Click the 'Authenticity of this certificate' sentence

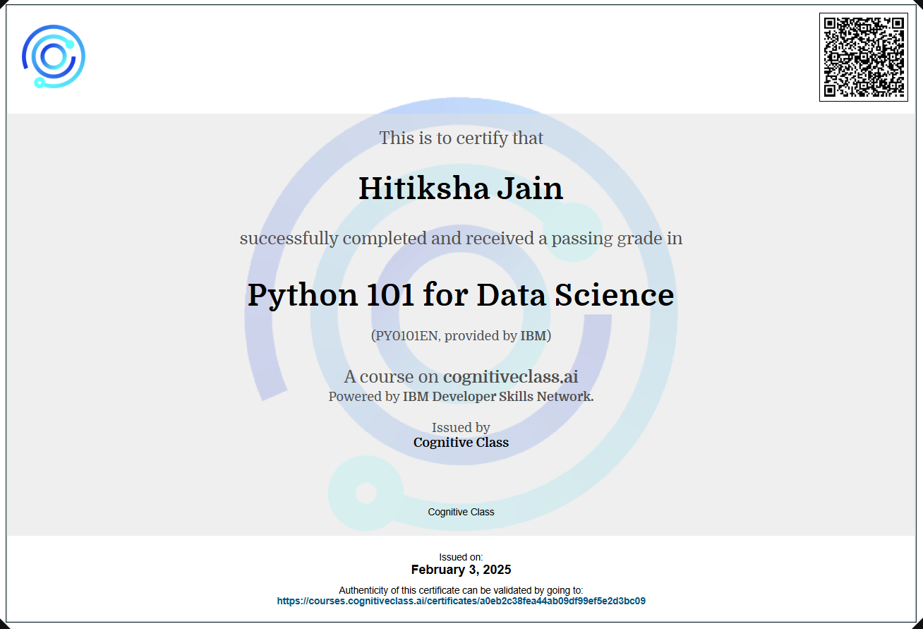[x=461, y=590]
